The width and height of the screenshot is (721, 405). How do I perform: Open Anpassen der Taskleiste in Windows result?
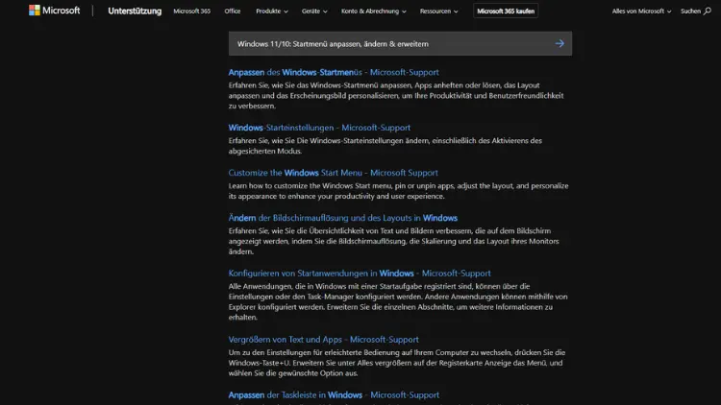coord(334,394)
